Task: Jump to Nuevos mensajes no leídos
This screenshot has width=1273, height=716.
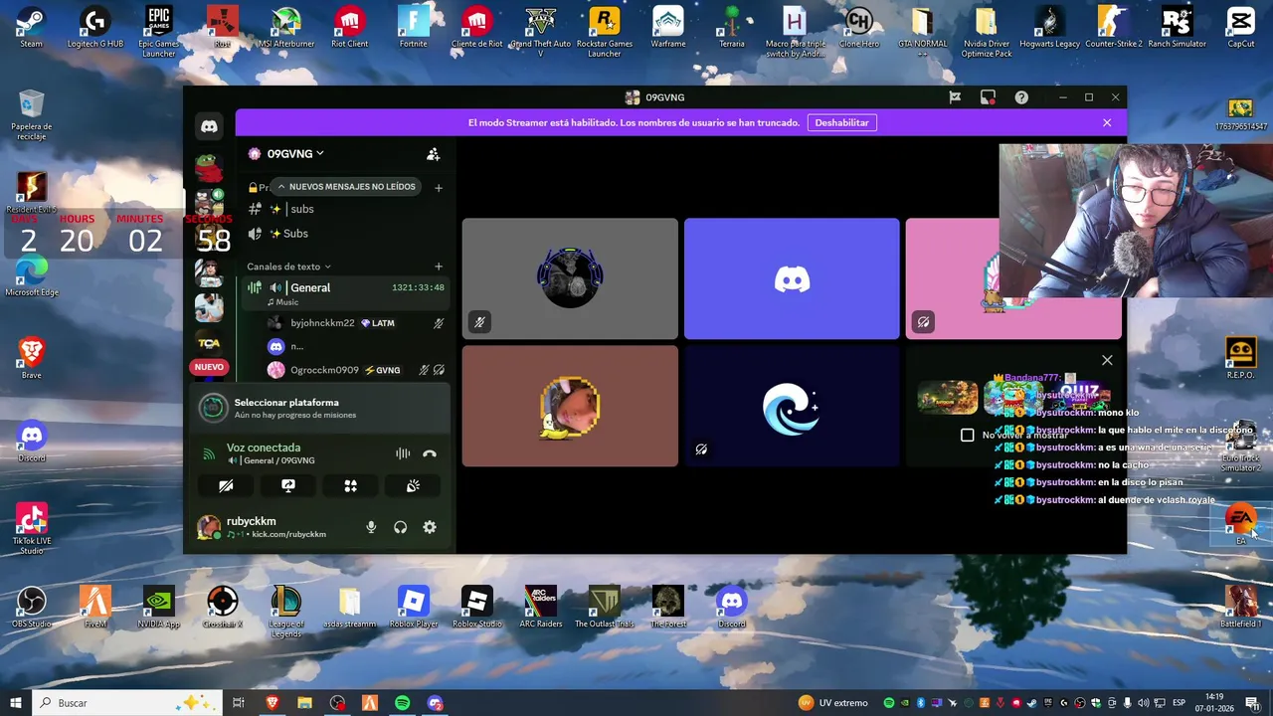Action: pos(345,186)
